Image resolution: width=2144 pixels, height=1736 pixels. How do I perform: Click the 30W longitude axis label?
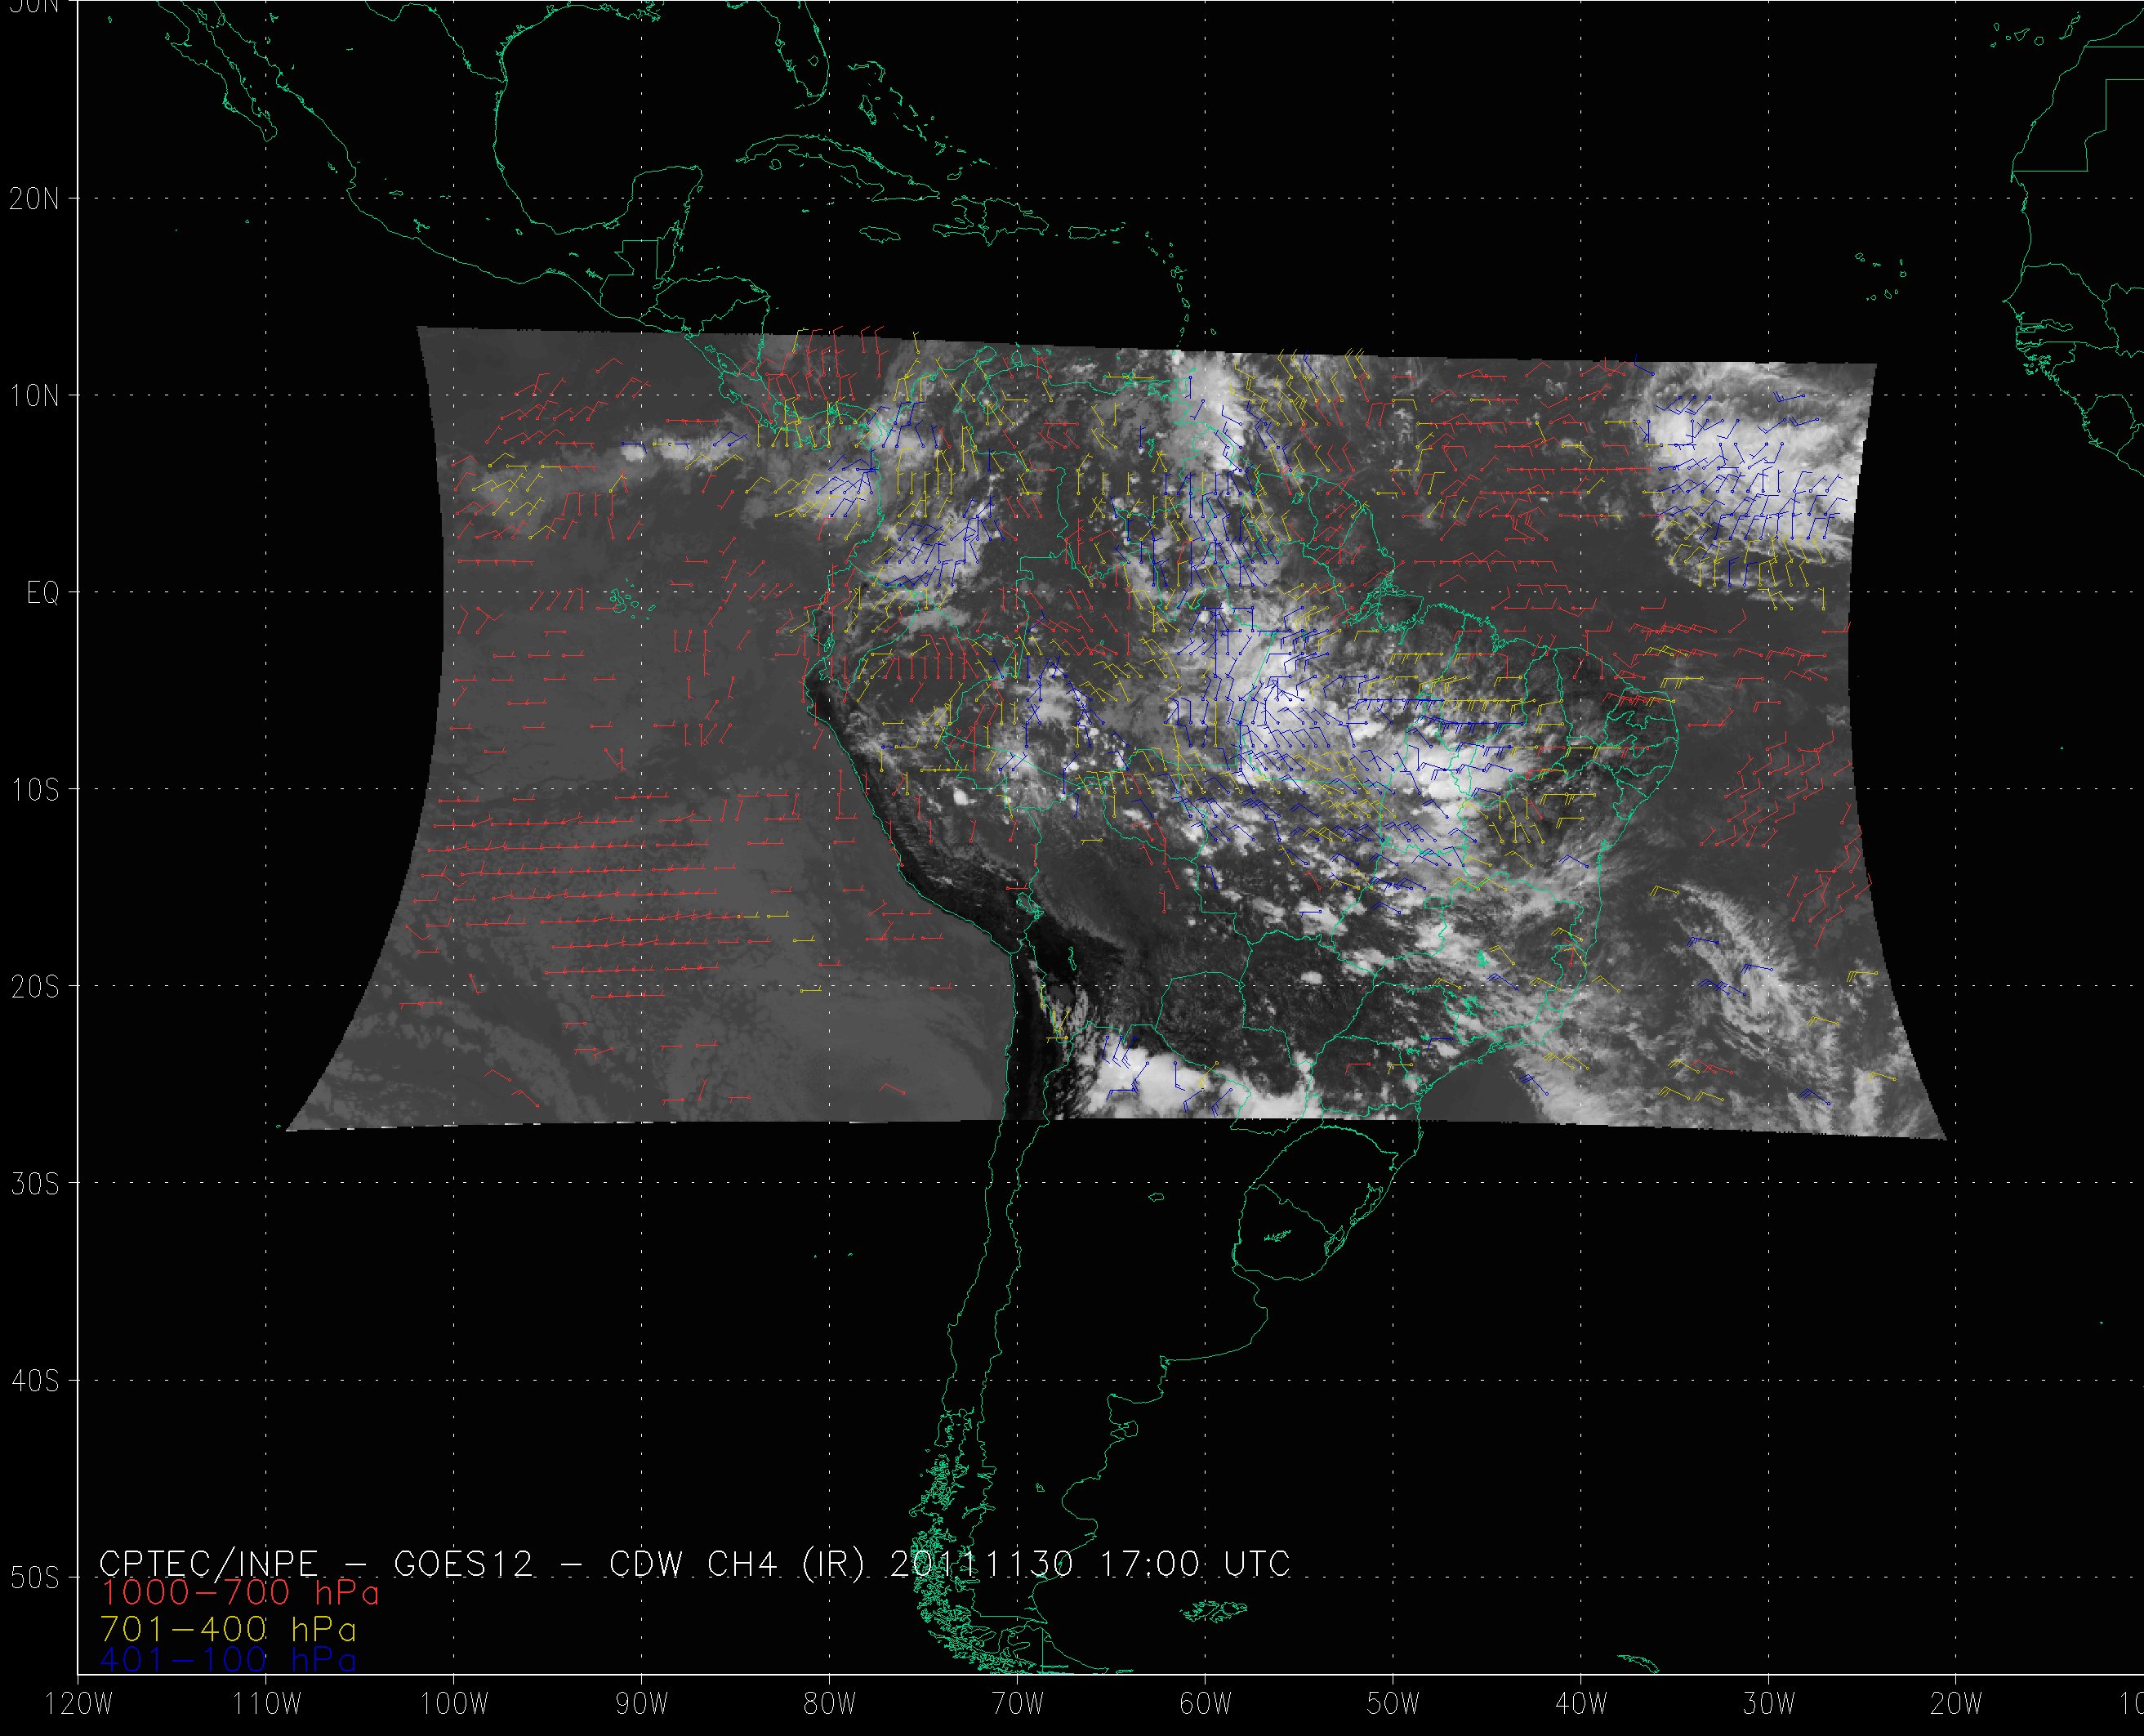[1768, 1705]
